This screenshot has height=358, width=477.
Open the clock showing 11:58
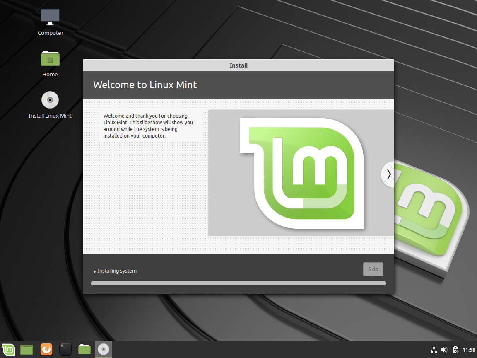(x=469, y=350)
